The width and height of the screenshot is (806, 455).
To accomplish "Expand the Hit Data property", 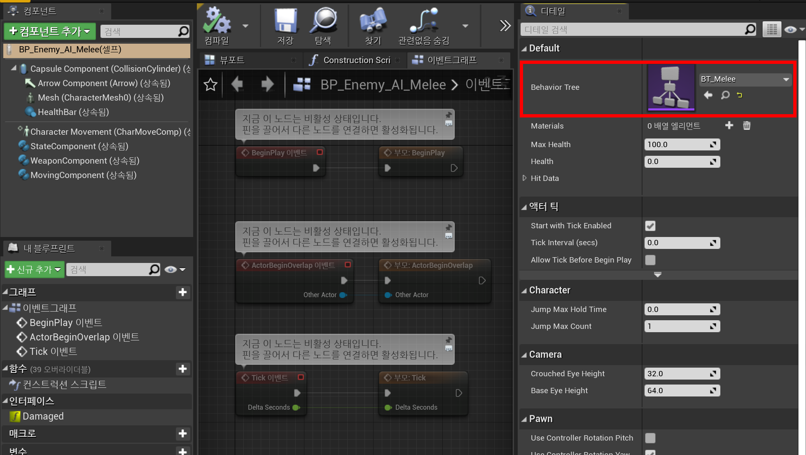I will point(524,178).
